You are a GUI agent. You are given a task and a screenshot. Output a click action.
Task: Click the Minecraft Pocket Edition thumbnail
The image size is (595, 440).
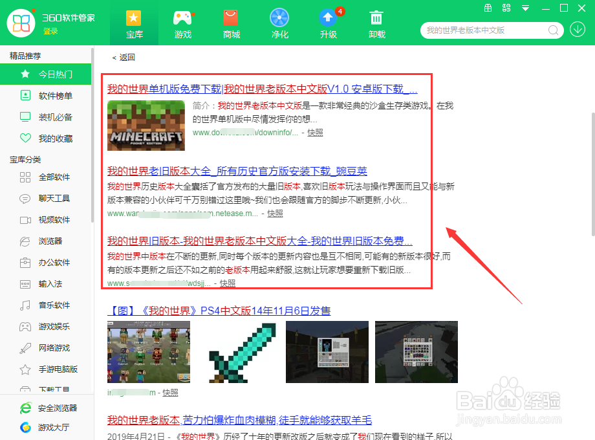pyautogui.click(x=146, y=126)
